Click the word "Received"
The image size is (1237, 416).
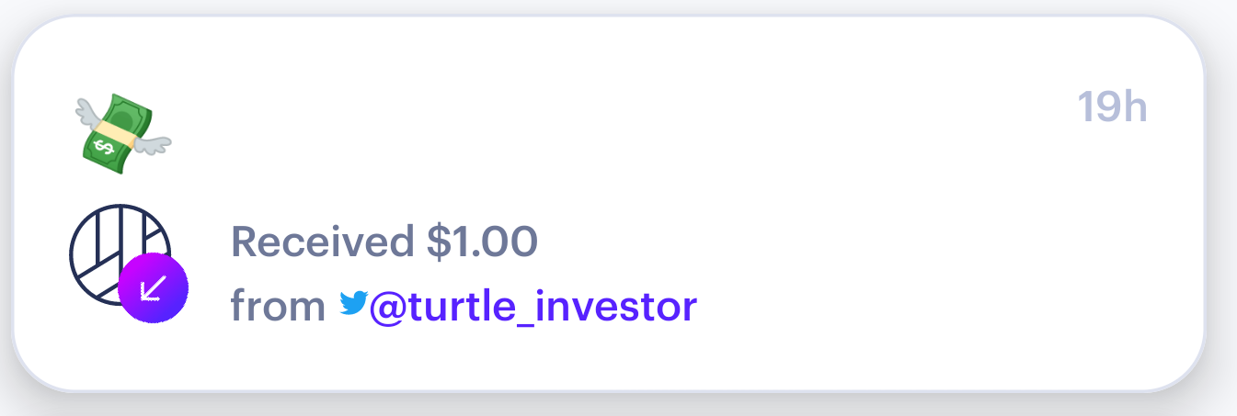(x=323, y=242)
